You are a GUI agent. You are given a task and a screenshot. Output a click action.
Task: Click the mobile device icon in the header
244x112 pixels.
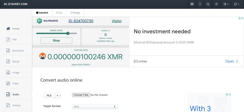coord(200,4)
